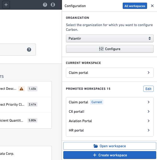This screenshot has width=157, height=160.
Task: Click the 5.80k count badge
Action: point(32,120)
